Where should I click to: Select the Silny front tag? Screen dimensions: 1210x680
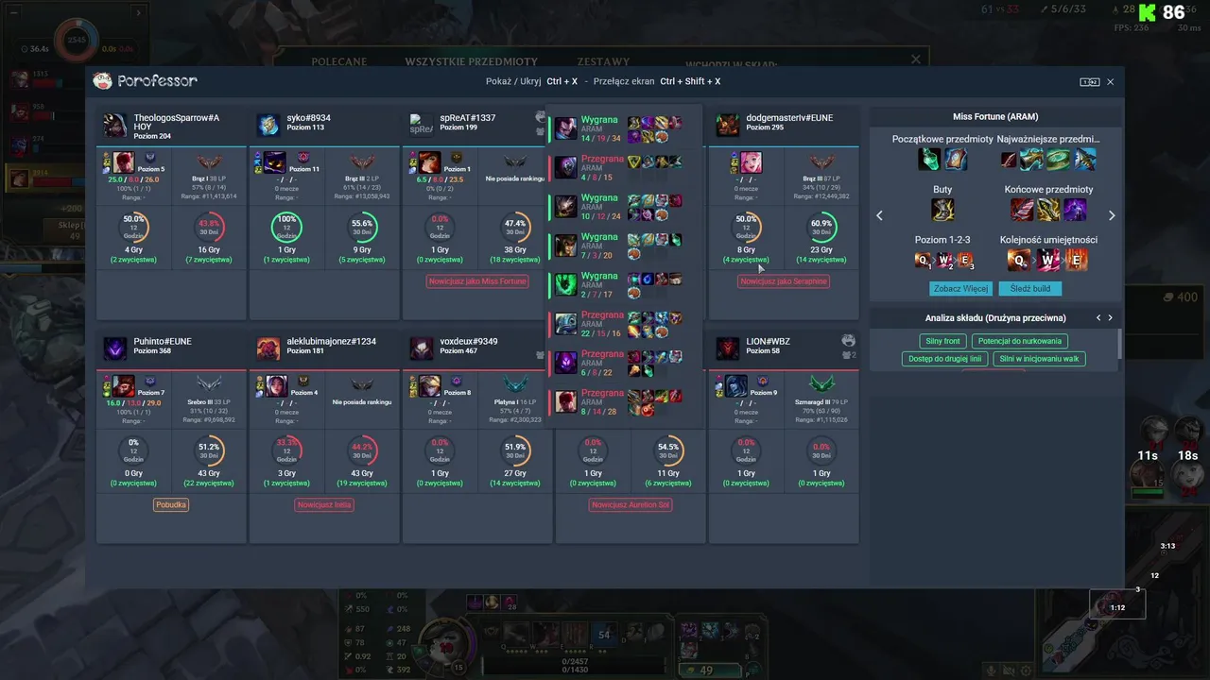click(x=942, y=341)
